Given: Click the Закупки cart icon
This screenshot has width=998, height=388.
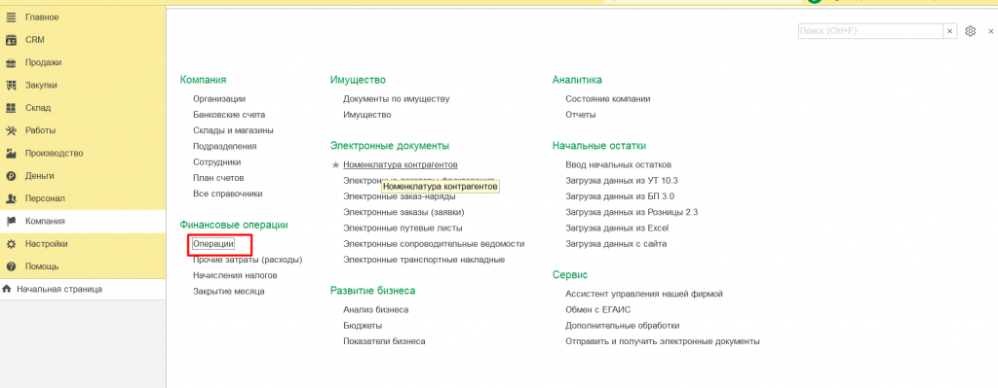Looking at the screenshot, I should pos(10,86).
